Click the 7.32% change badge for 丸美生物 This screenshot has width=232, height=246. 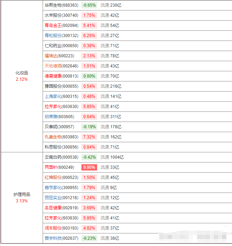(89, 137)
